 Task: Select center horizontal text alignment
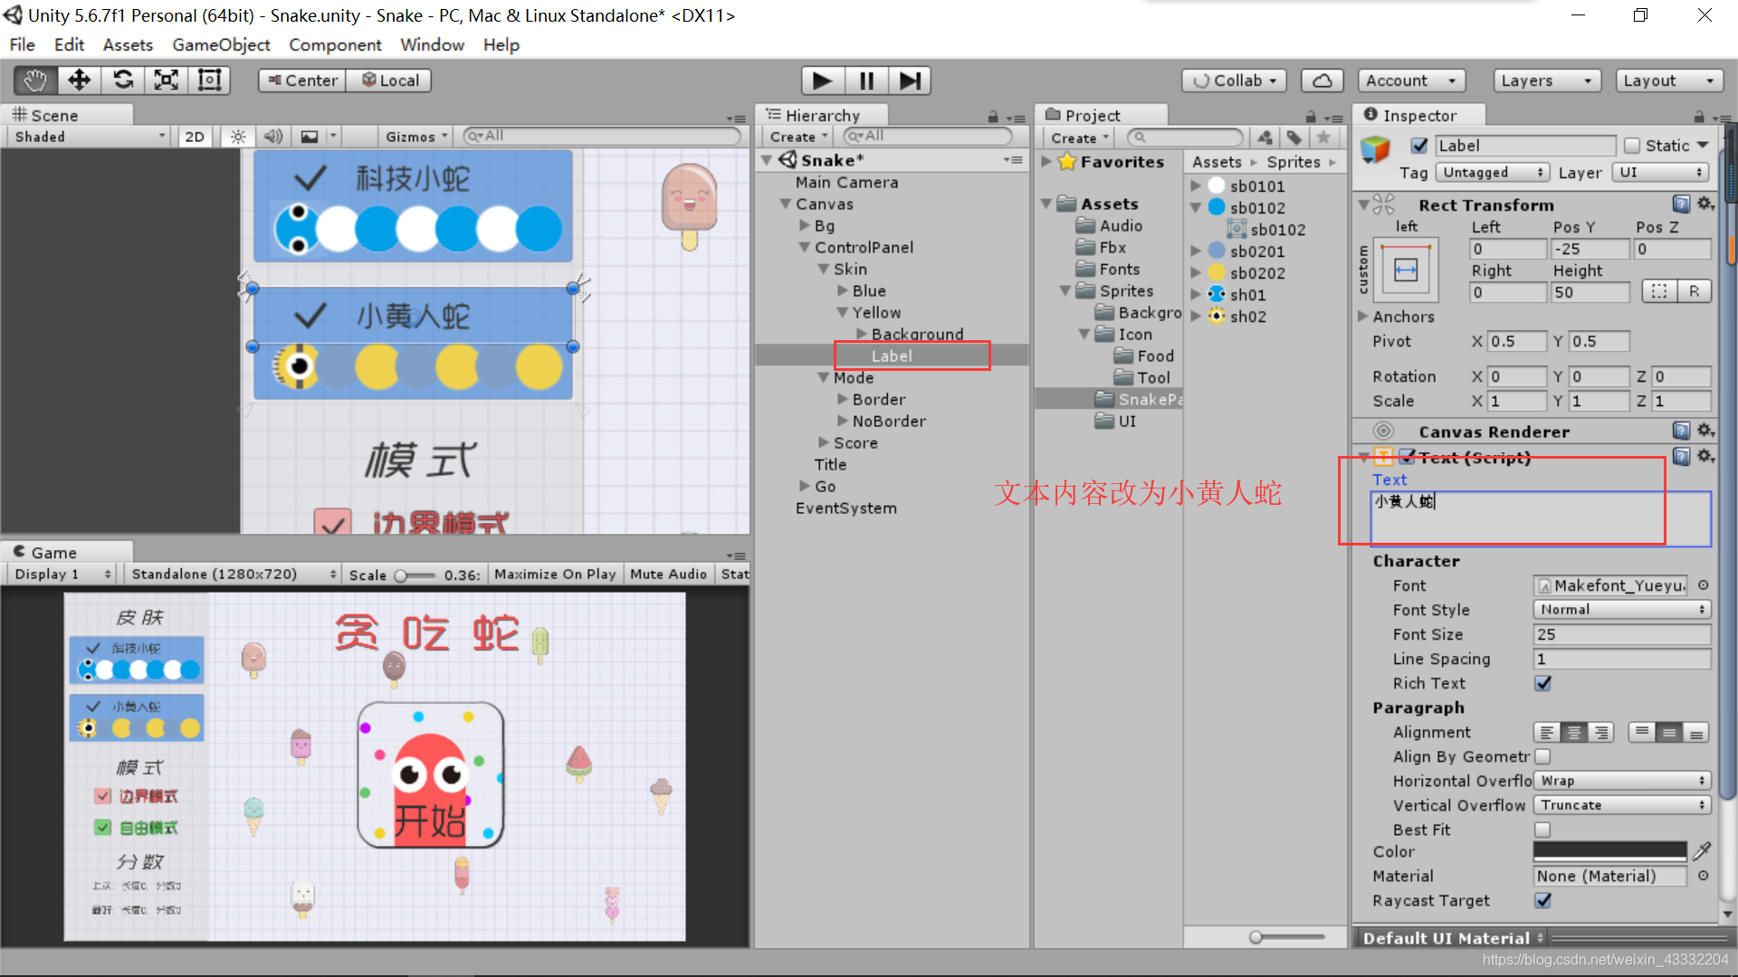tap(1574, 733)
